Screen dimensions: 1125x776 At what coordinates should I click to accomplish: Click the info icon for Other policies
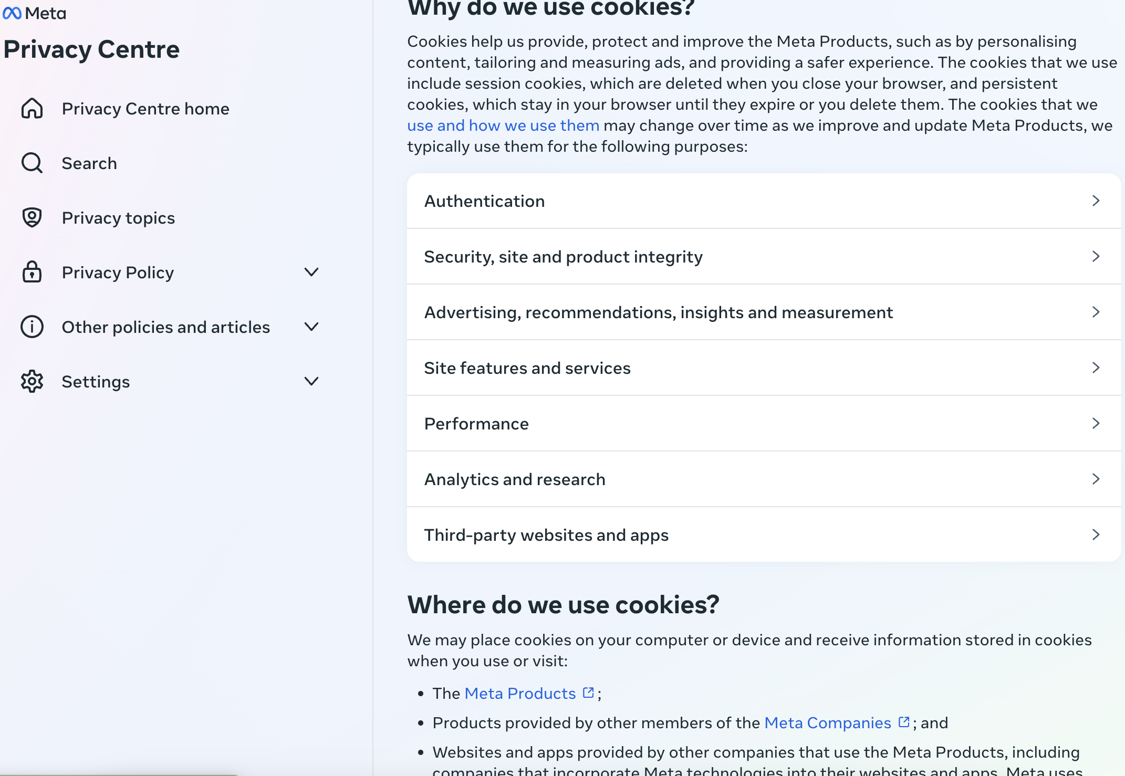pos(32,327)
